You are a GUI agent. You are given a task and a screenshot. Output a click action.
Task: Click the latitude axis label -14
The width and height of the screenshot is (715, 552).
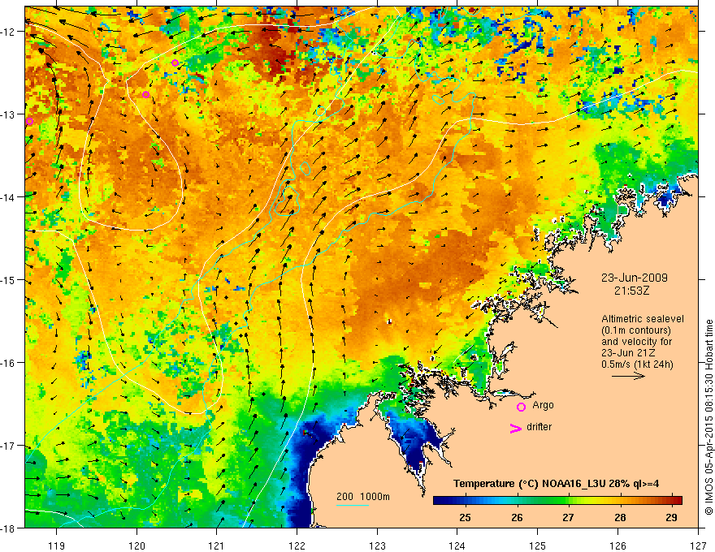[x=9, y=197]
